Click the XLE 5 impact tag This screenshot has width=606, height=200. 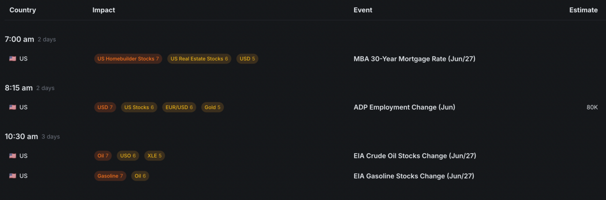[x=154, y=156]
